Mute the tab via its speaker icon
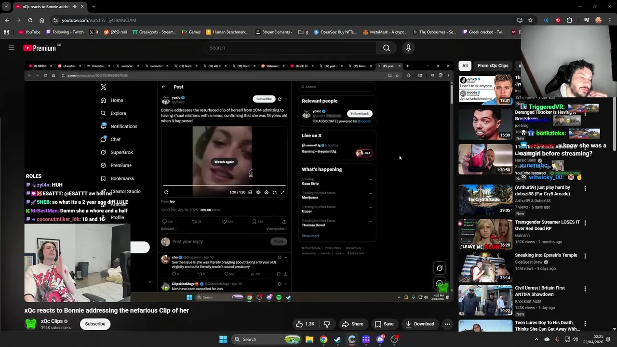Screen dimensions: 617x347 (x=74, y=7)
